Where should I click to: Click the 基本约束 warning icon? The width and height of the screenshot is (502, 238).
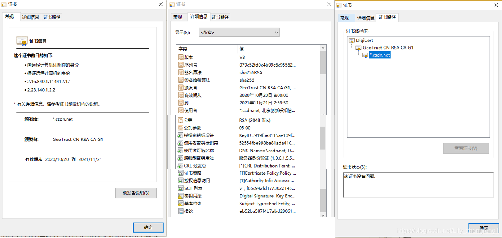point(180,204)
